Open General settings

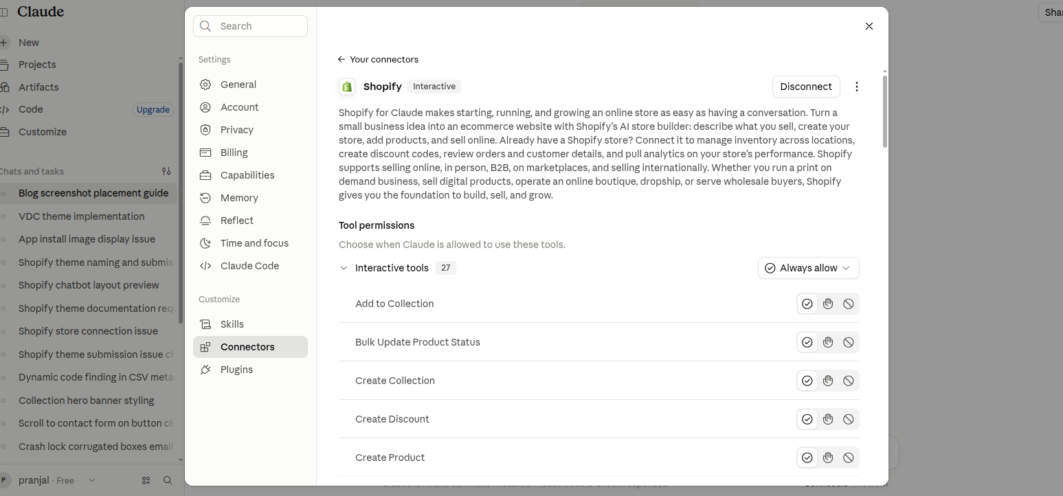(250, 84)
